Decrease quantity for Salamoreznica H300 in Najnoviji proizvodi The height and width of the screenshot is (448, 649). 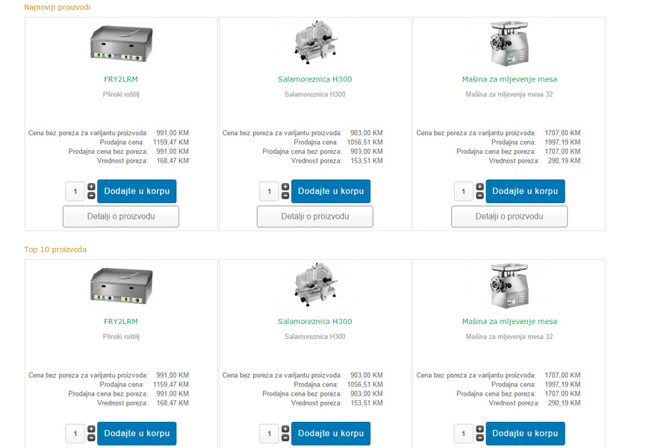[285, 196]
